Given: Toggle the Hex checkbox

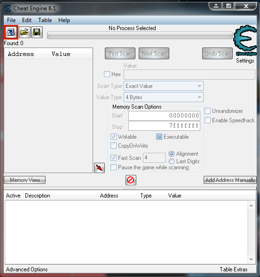Looking at the screenshot, I should point(107,74).
